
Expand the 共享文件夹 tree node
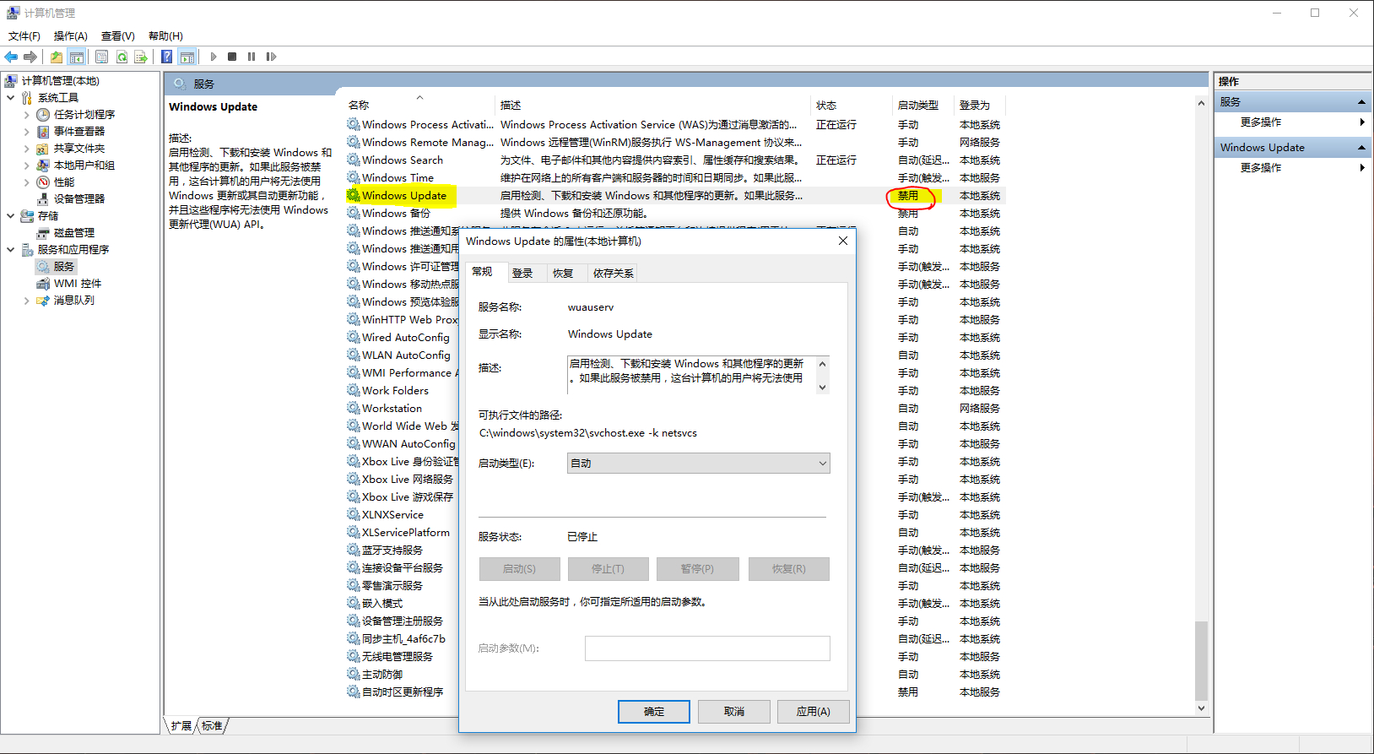coord(26,149)
